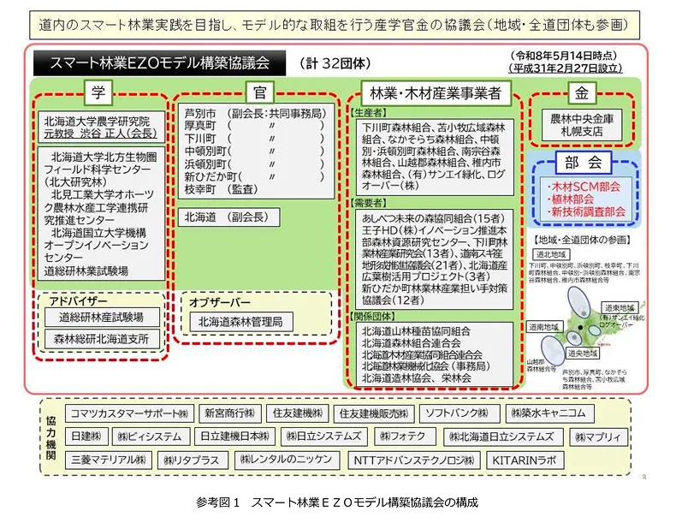This screenshot has height=523, width=676.
Task: Click the 北海道山林種苗協同組合 line
Action: point(416,331)
